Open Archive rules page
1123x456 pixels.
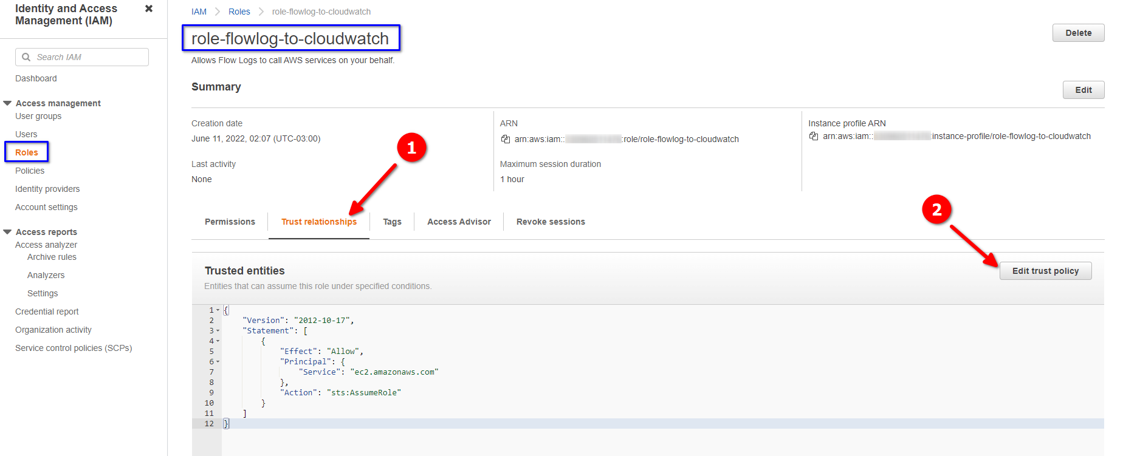pyautogui.click(x=52, y=257)
